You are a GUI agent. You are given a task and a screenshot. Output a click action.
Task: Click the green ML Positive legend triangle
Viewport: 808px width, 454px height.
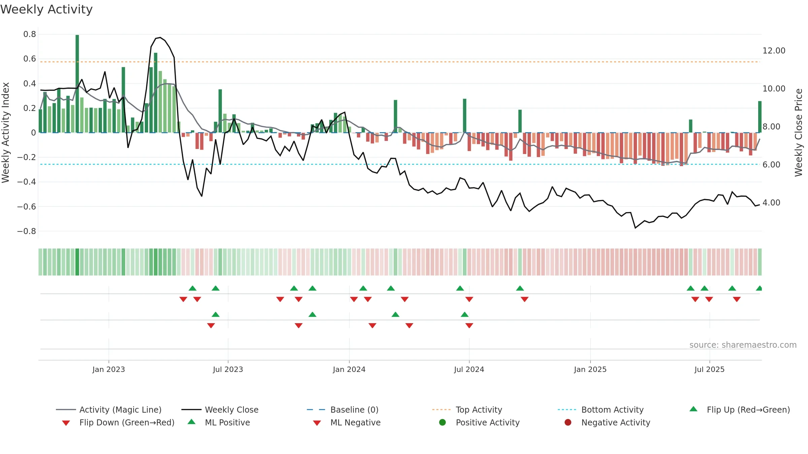click(192, 422)
